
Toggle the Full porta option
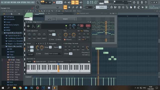pyautogui.click(x=68, y=39)
